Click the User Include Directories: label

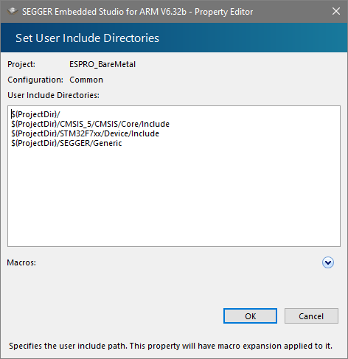click(x=53, y=95)
